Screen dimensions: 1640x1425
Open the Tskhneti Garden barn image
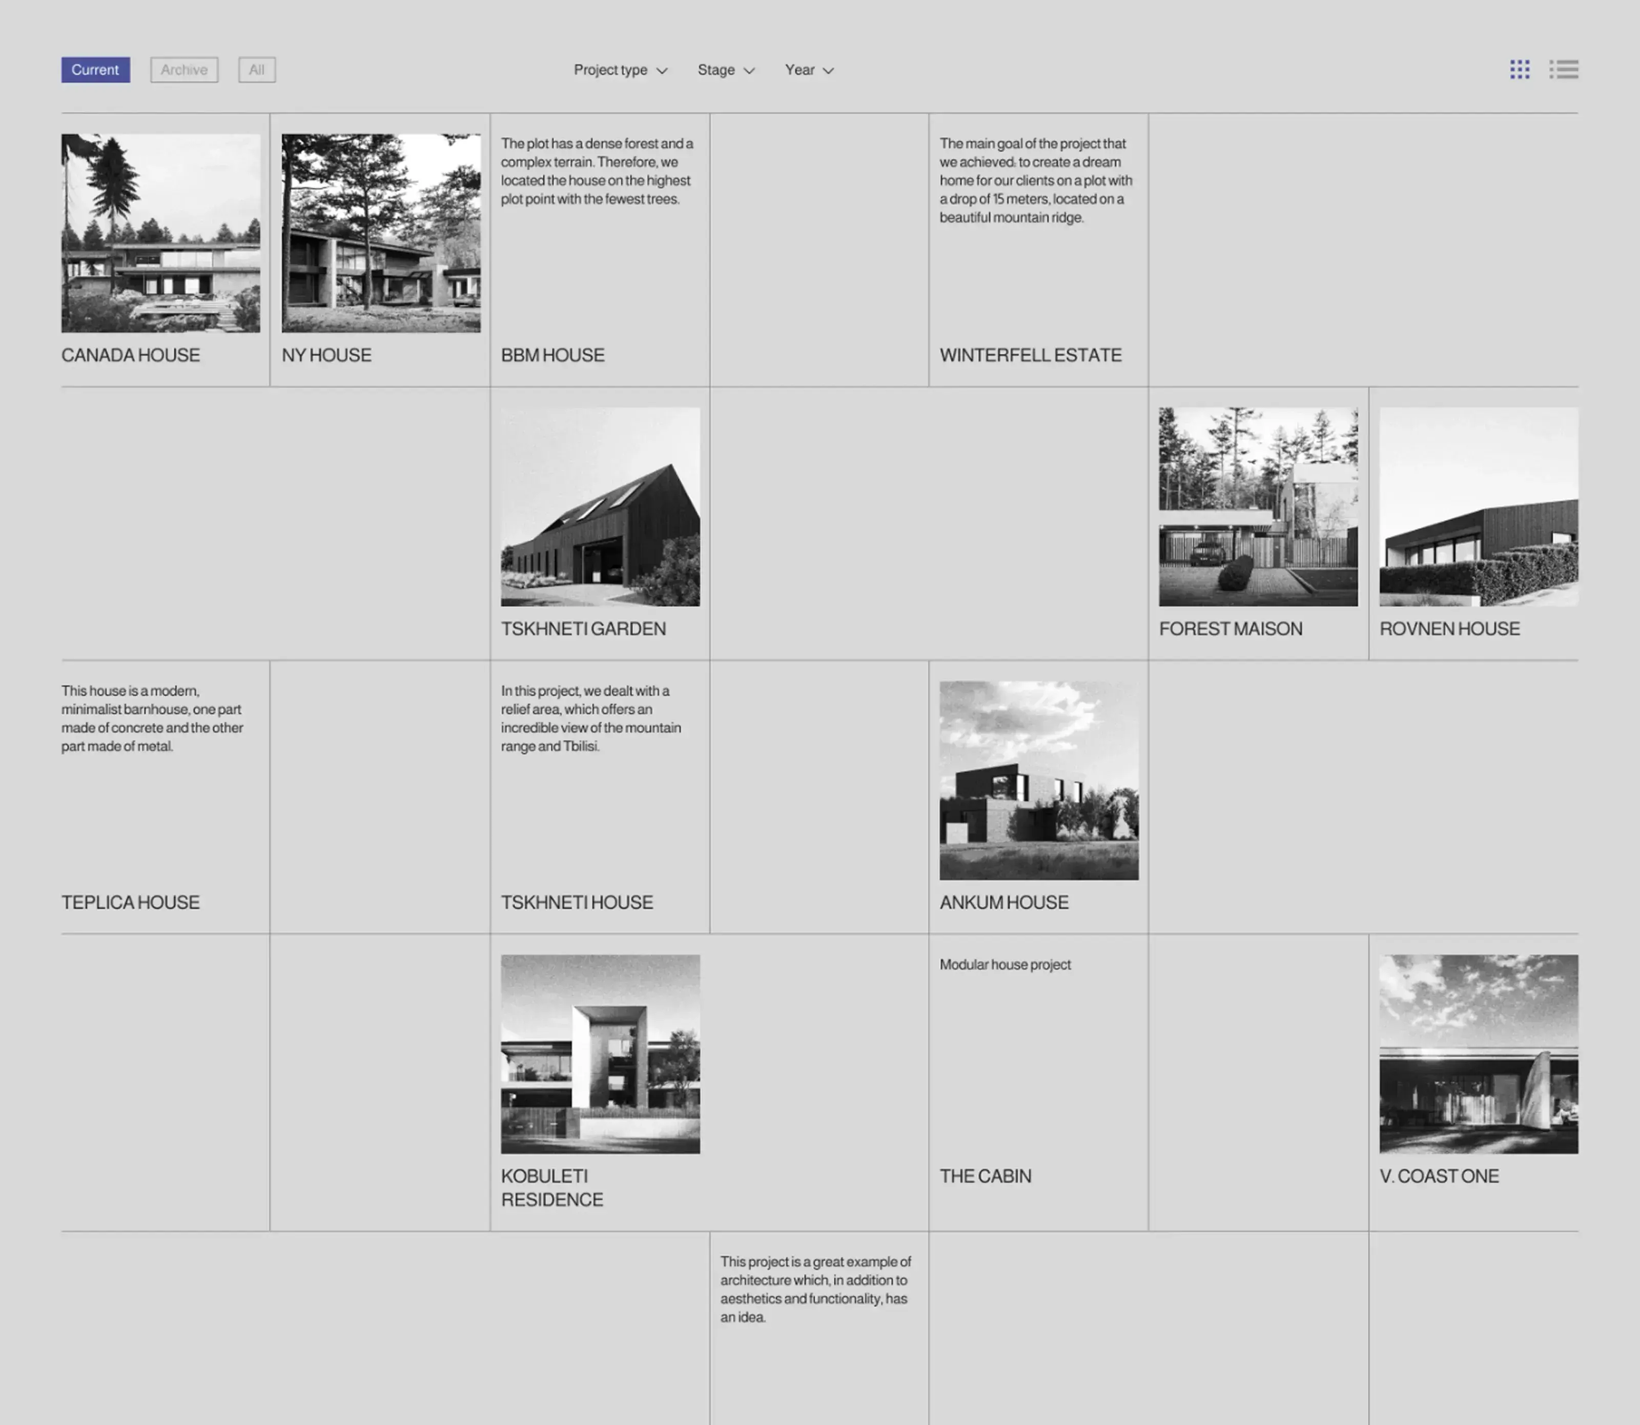tap(600, 507)
